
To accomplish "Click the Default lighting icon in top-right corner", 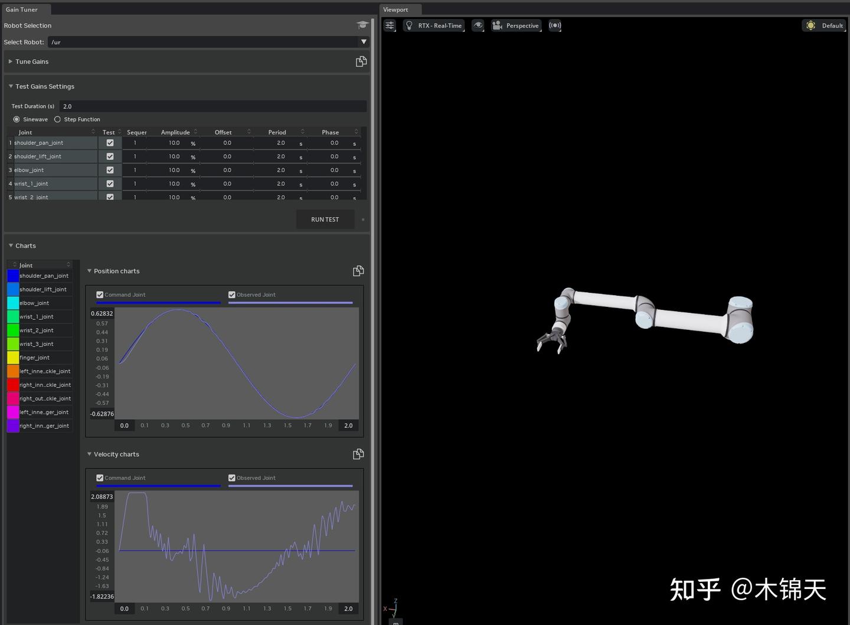I will pyautogui.click(x=810, y=25).
